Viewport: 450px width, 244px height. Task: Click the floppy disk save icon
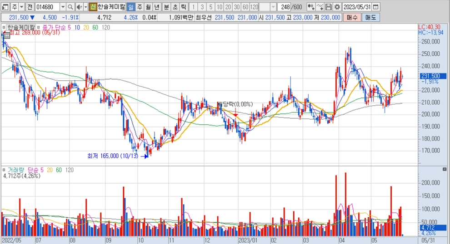pos(329,7)
